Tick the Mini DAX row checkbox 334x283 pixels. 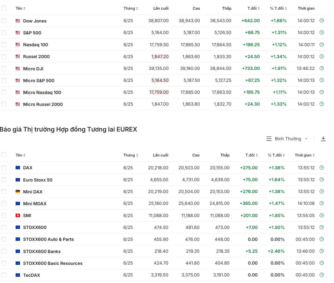[x=4, y=191]
